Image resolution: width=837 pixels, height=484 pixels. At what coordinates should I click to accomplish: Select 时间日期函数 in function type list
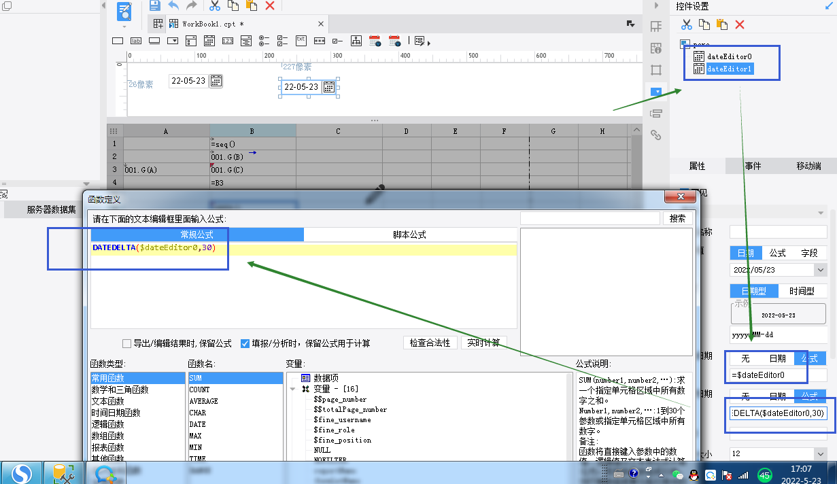click(x=116, y=413)
